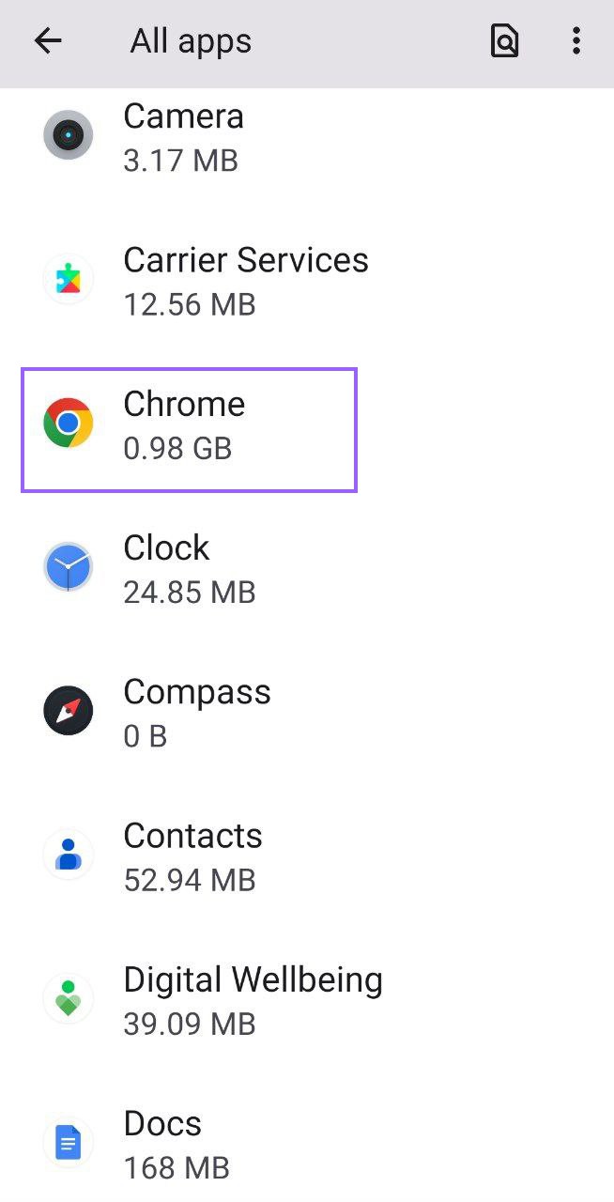Select the Compass app icon

coord(68,711)
